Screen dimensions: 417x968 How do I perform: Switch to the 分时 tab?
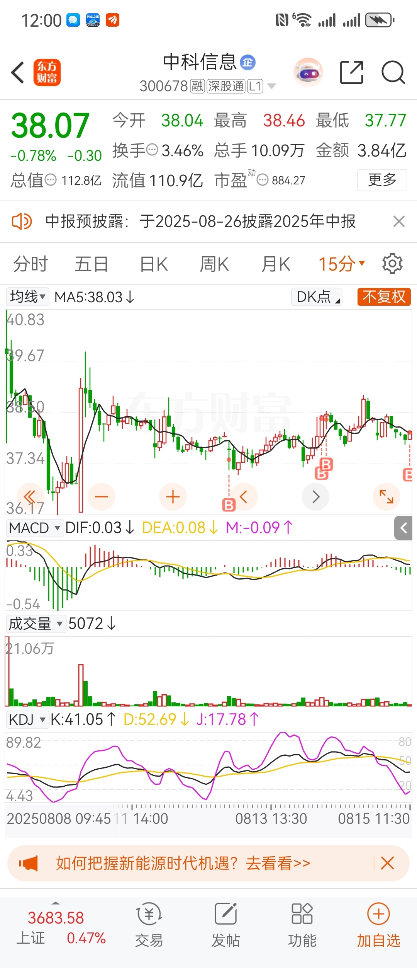click(31, 264)
